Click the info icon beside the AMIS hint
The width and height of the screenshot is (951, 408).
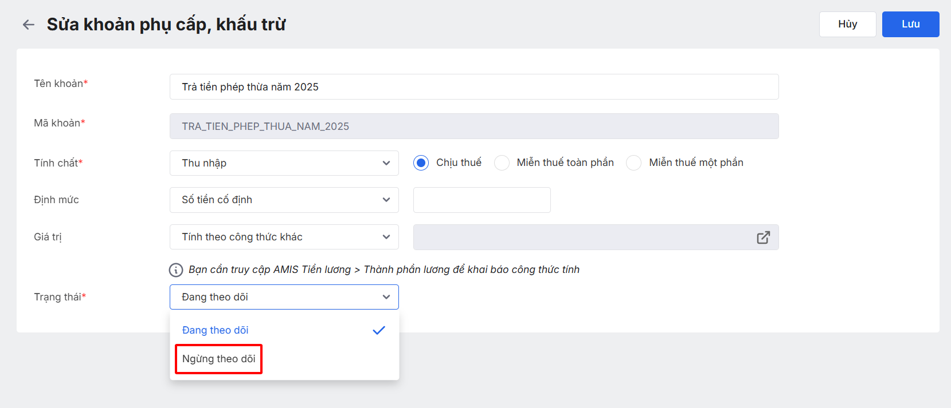tap(175, 270)
